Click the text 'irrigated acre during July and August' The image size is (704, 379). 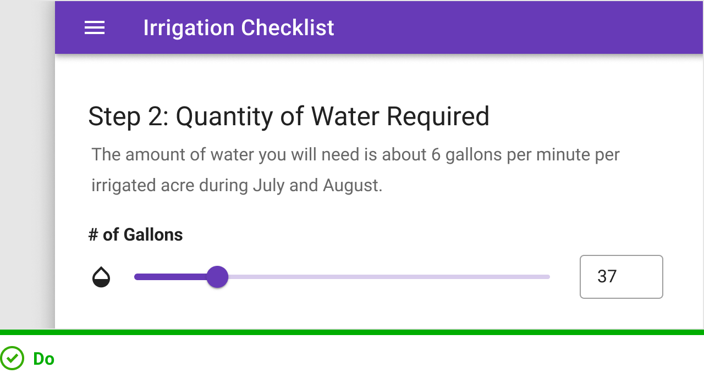point(237,186)
